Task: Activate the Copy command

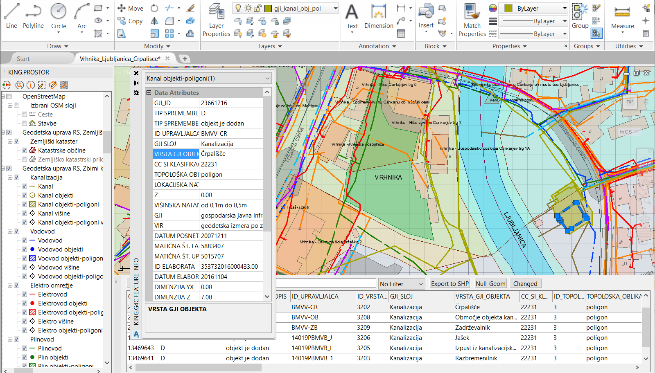Action: pos(130,21)
